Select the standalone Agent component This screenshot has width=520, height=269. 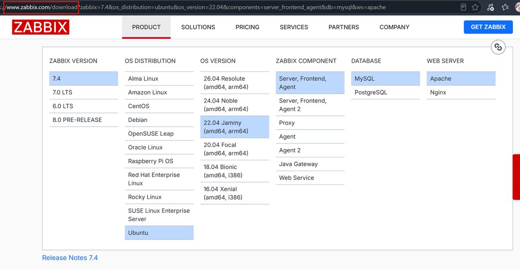(310, 137)
